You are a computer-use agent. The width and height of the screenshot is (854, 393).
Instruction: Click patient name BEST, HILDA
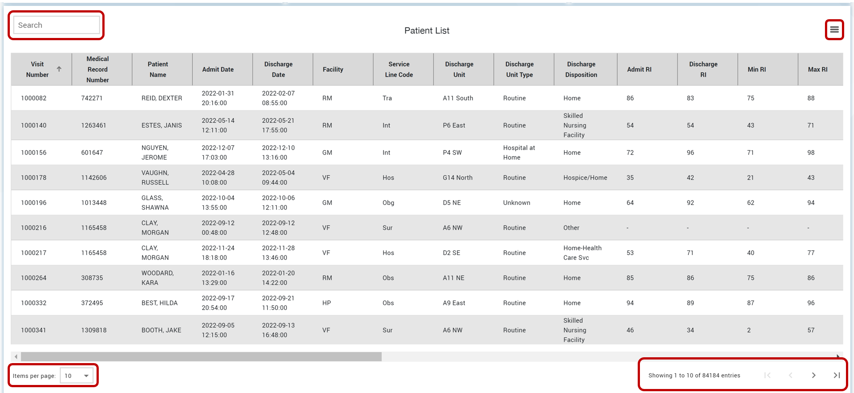coord(160,303)
